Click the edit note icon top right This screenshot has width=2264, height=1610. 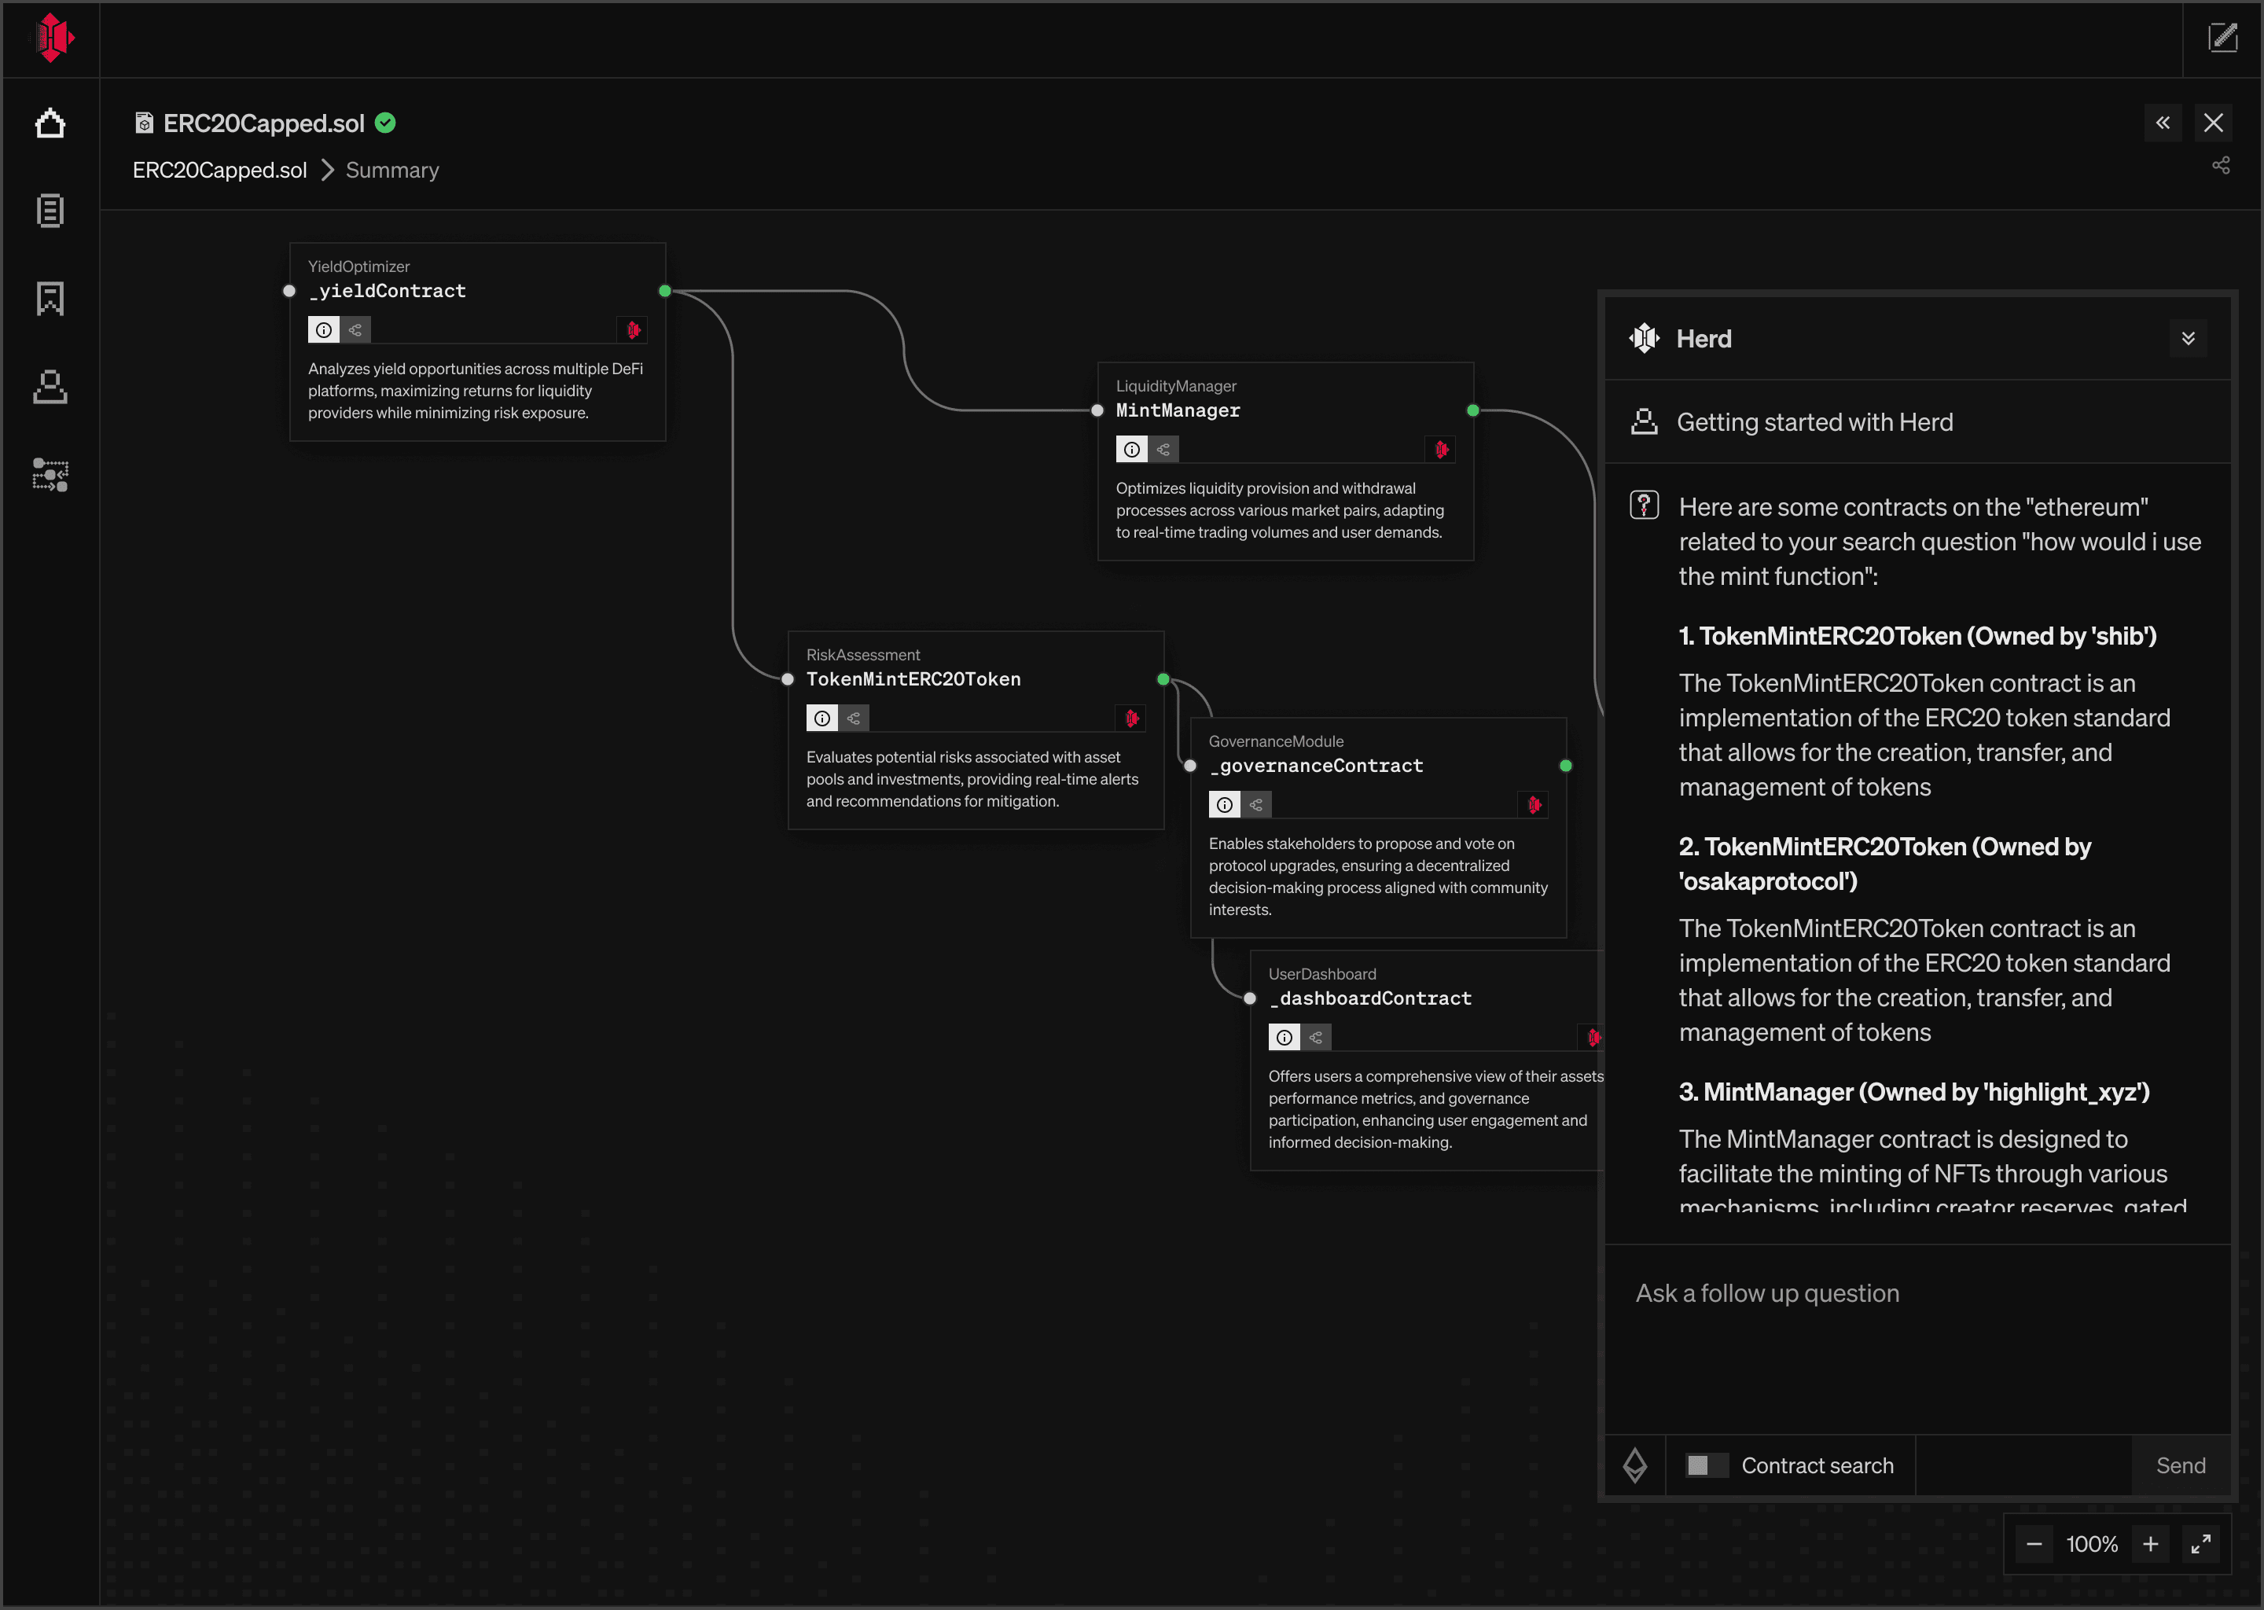(x=2222, y=39)
